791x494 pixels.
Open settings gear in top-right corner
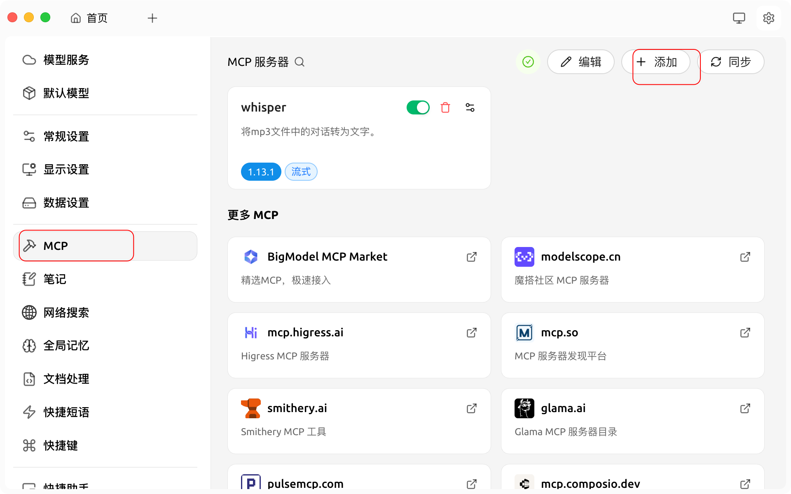coord(768,18)
